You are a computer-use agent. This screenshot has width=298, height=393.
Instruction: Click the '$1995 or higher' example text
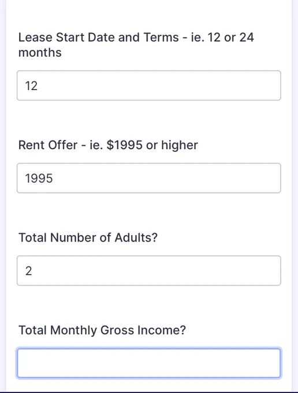point(152,145)
